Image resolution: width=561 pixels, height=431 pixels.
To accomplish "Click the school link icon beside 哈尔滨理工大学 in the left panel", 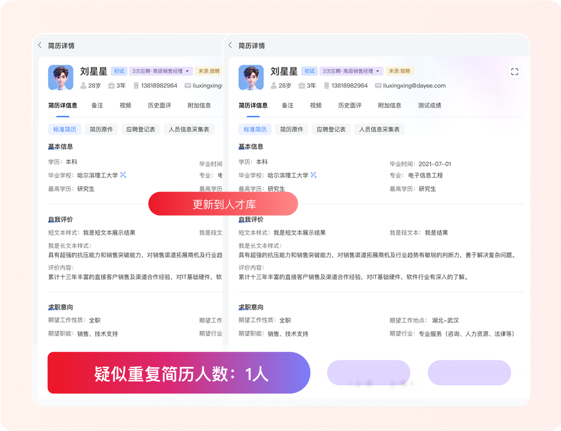I will click(x=123, y=175).
